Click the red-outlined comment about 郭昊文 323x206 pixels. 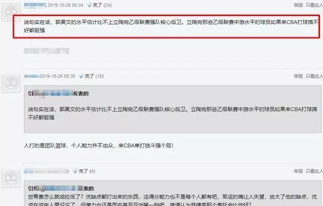click(167, 26)
